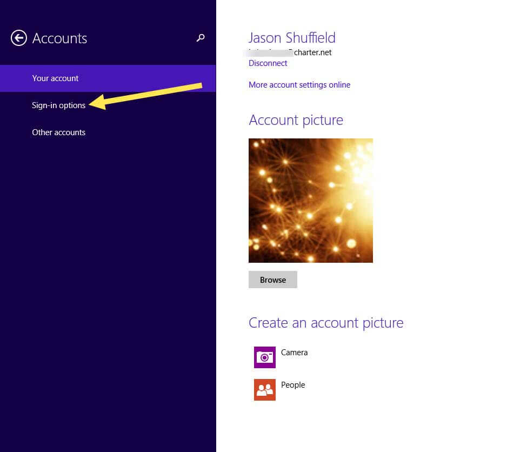Click the blurred portion of the email

coord(269,52)
